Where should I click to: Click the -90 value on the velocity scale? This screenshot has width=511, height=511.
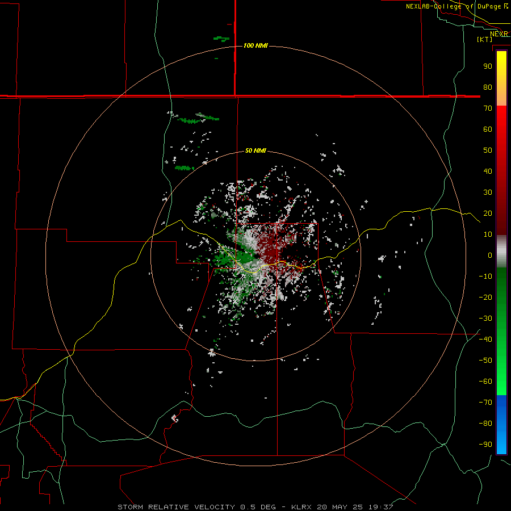[485, 445]
